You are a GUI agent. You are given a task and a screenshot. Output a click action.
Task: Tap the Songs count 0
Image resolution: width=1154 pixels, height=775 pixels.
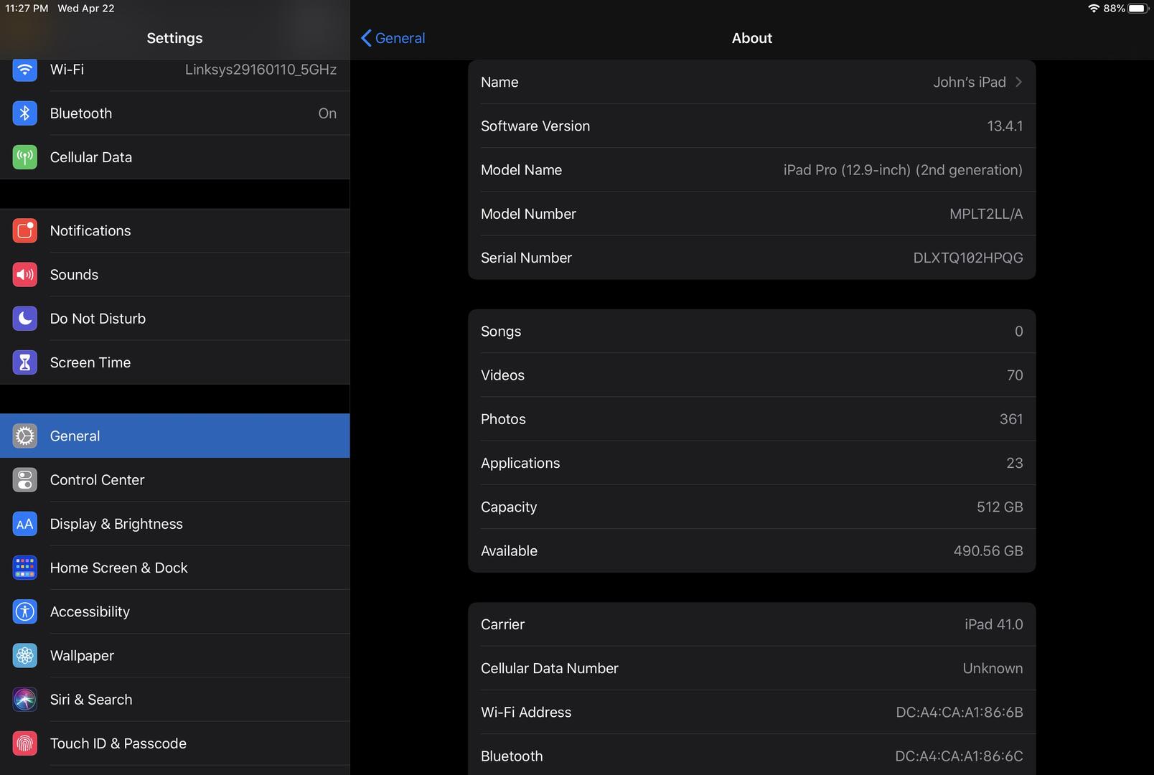1019,332
